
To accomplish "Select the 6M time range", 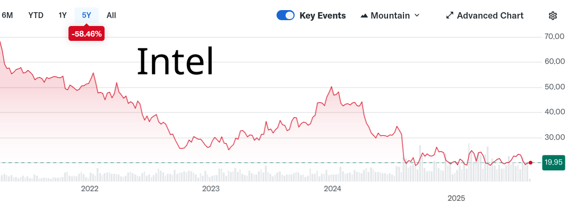I will [x=7, y=15].
